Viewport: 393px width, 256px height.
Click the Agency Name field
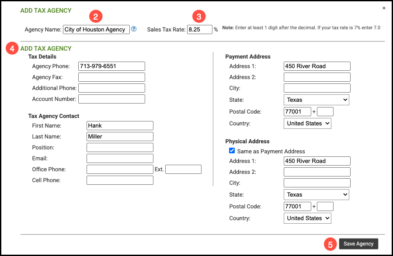pyautogui.click(x=96, y=30)
